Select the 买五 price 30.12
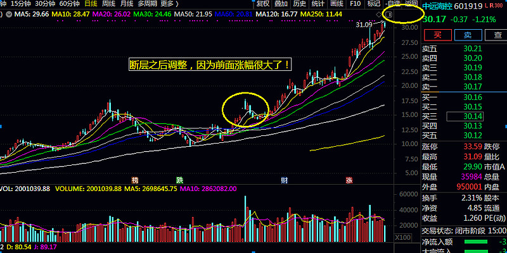507x253 pixels. tap(473, 135)
